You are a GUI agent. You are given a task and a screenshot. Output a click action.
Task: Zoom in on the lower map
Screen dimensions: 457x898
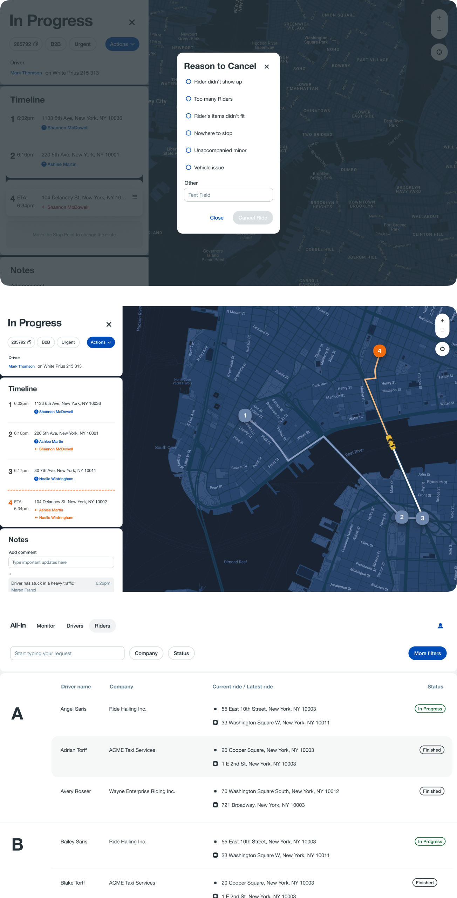point(442,321)
